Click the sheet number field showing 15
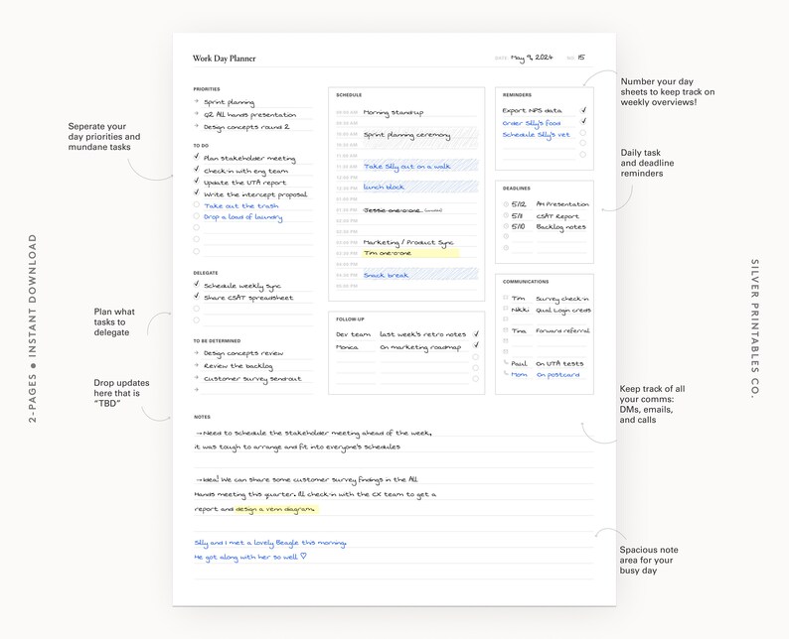 tap(581, 58)
